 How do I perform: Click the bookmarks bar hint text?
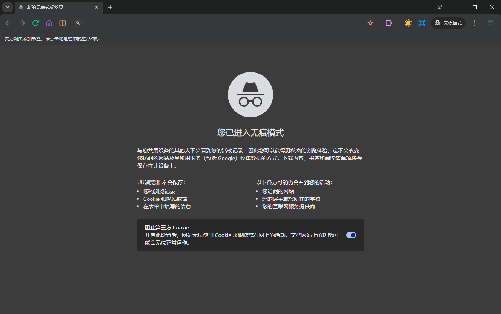tap(52, 38)
